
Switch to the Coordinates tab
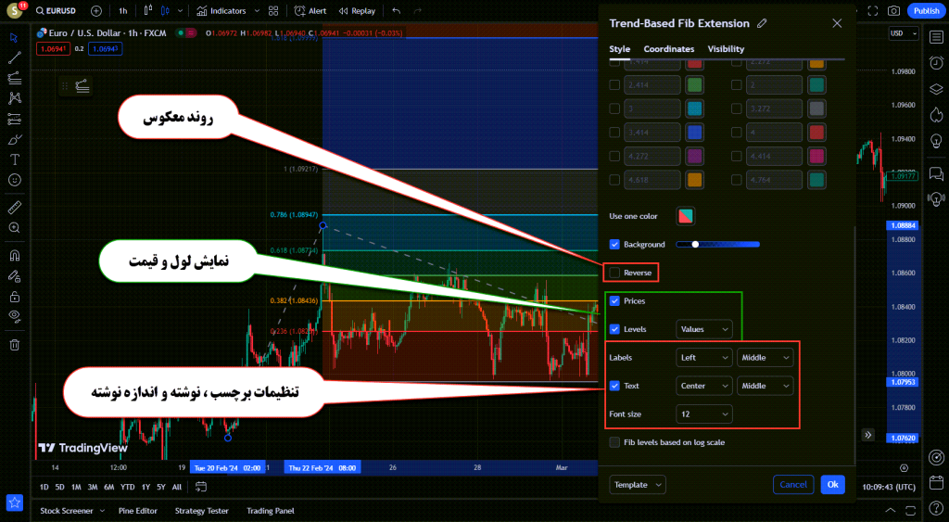[x=669, y=49]
